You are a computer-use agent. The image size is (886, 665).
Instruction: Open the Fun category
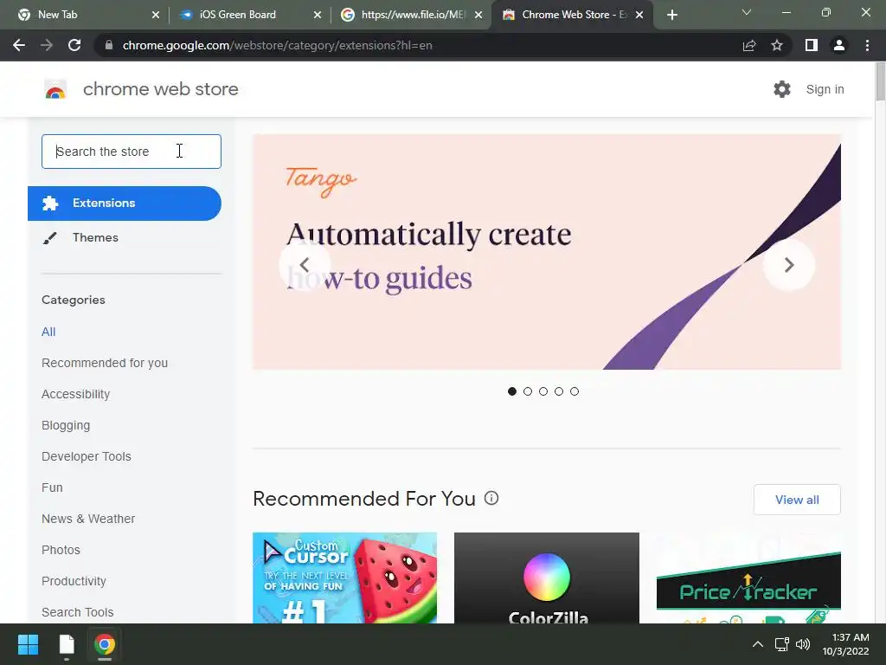point(52,487)
